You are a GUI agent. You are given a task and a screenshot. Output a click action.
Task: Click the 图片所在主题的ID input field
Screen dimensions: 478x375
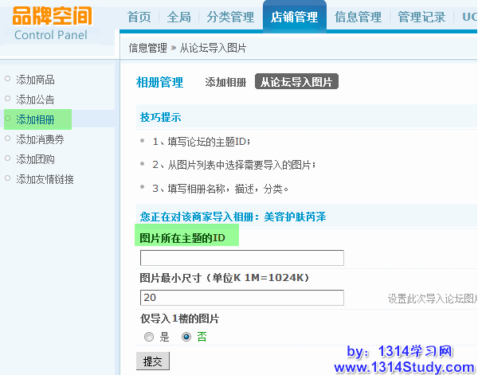tap(241, 258)
